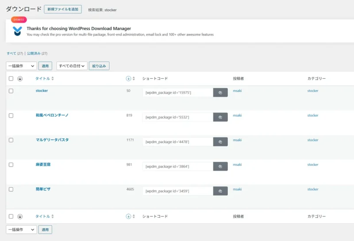
Task: Toggle the select-all checkbox in table footer
Action: point(11,216)
